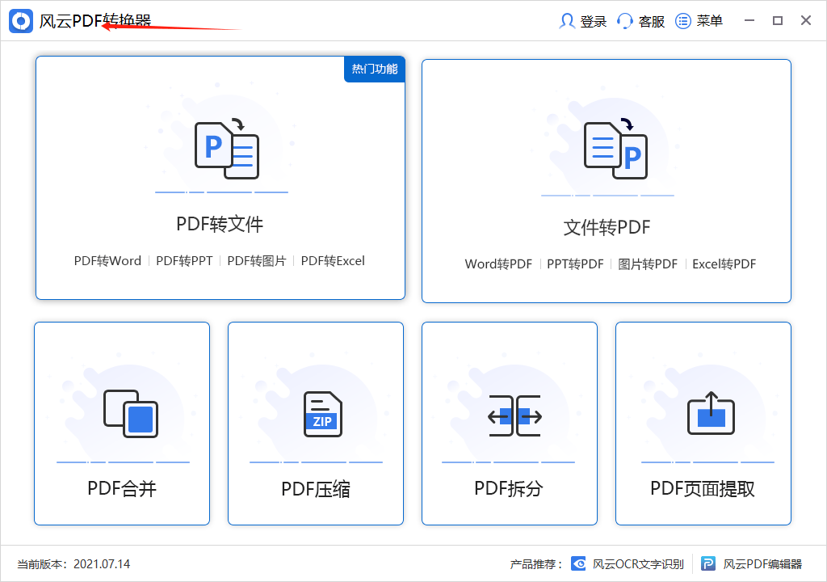This screenshot has height=582, width=827.
Task: Select the PDF转Excel option
Action: pos(333,260)
